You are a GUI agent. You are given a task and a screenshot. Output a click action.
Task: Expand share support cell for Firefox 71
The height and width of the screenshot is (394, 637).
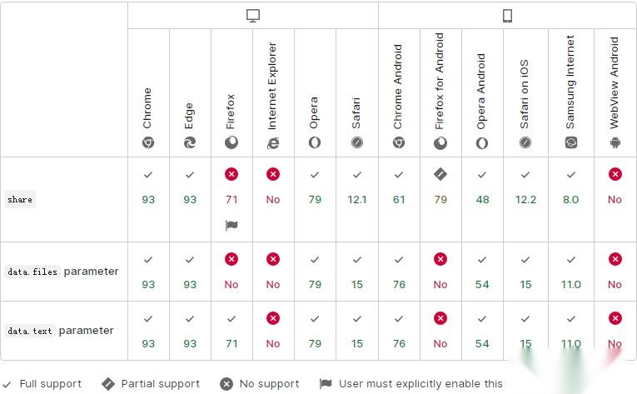[231, 200]
